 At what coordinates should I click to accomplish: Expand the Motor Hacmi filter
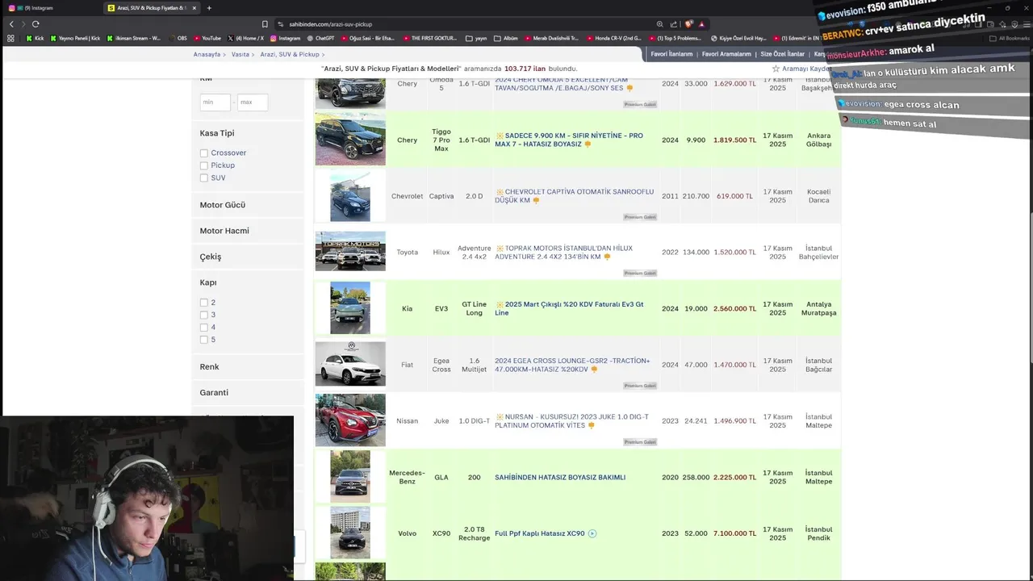pyautogui.click(x=224, y=231)
